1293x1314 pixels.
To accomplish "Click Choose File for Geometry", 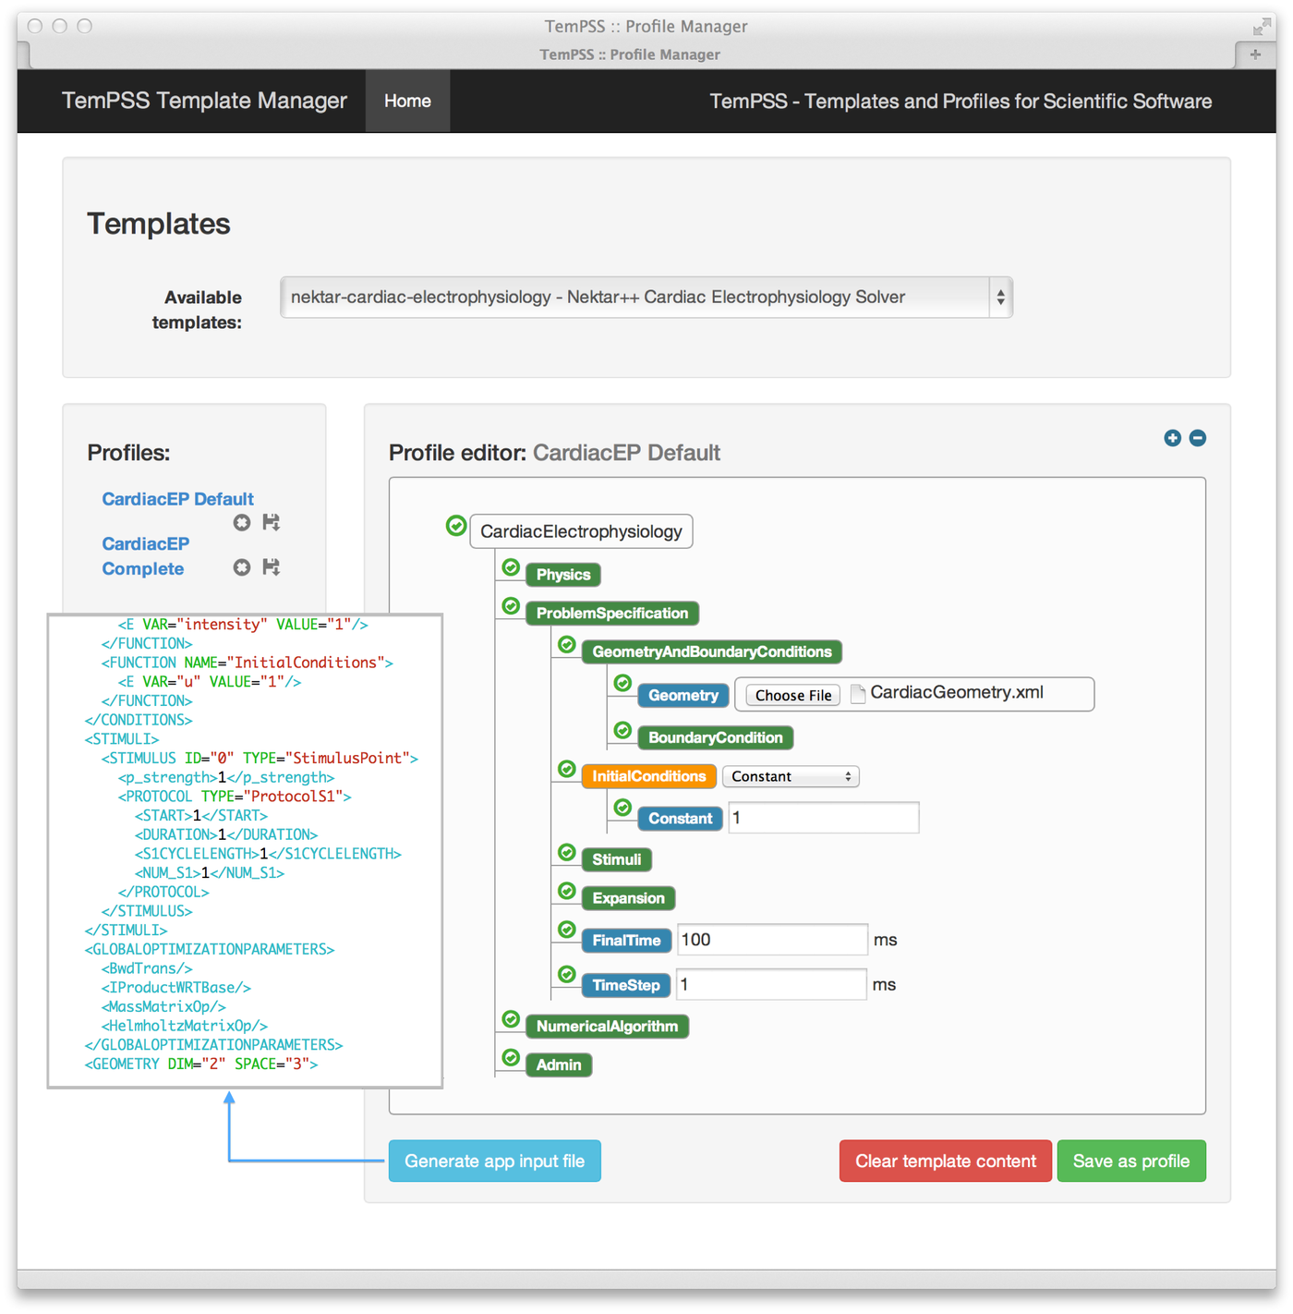I will [793, 695].
